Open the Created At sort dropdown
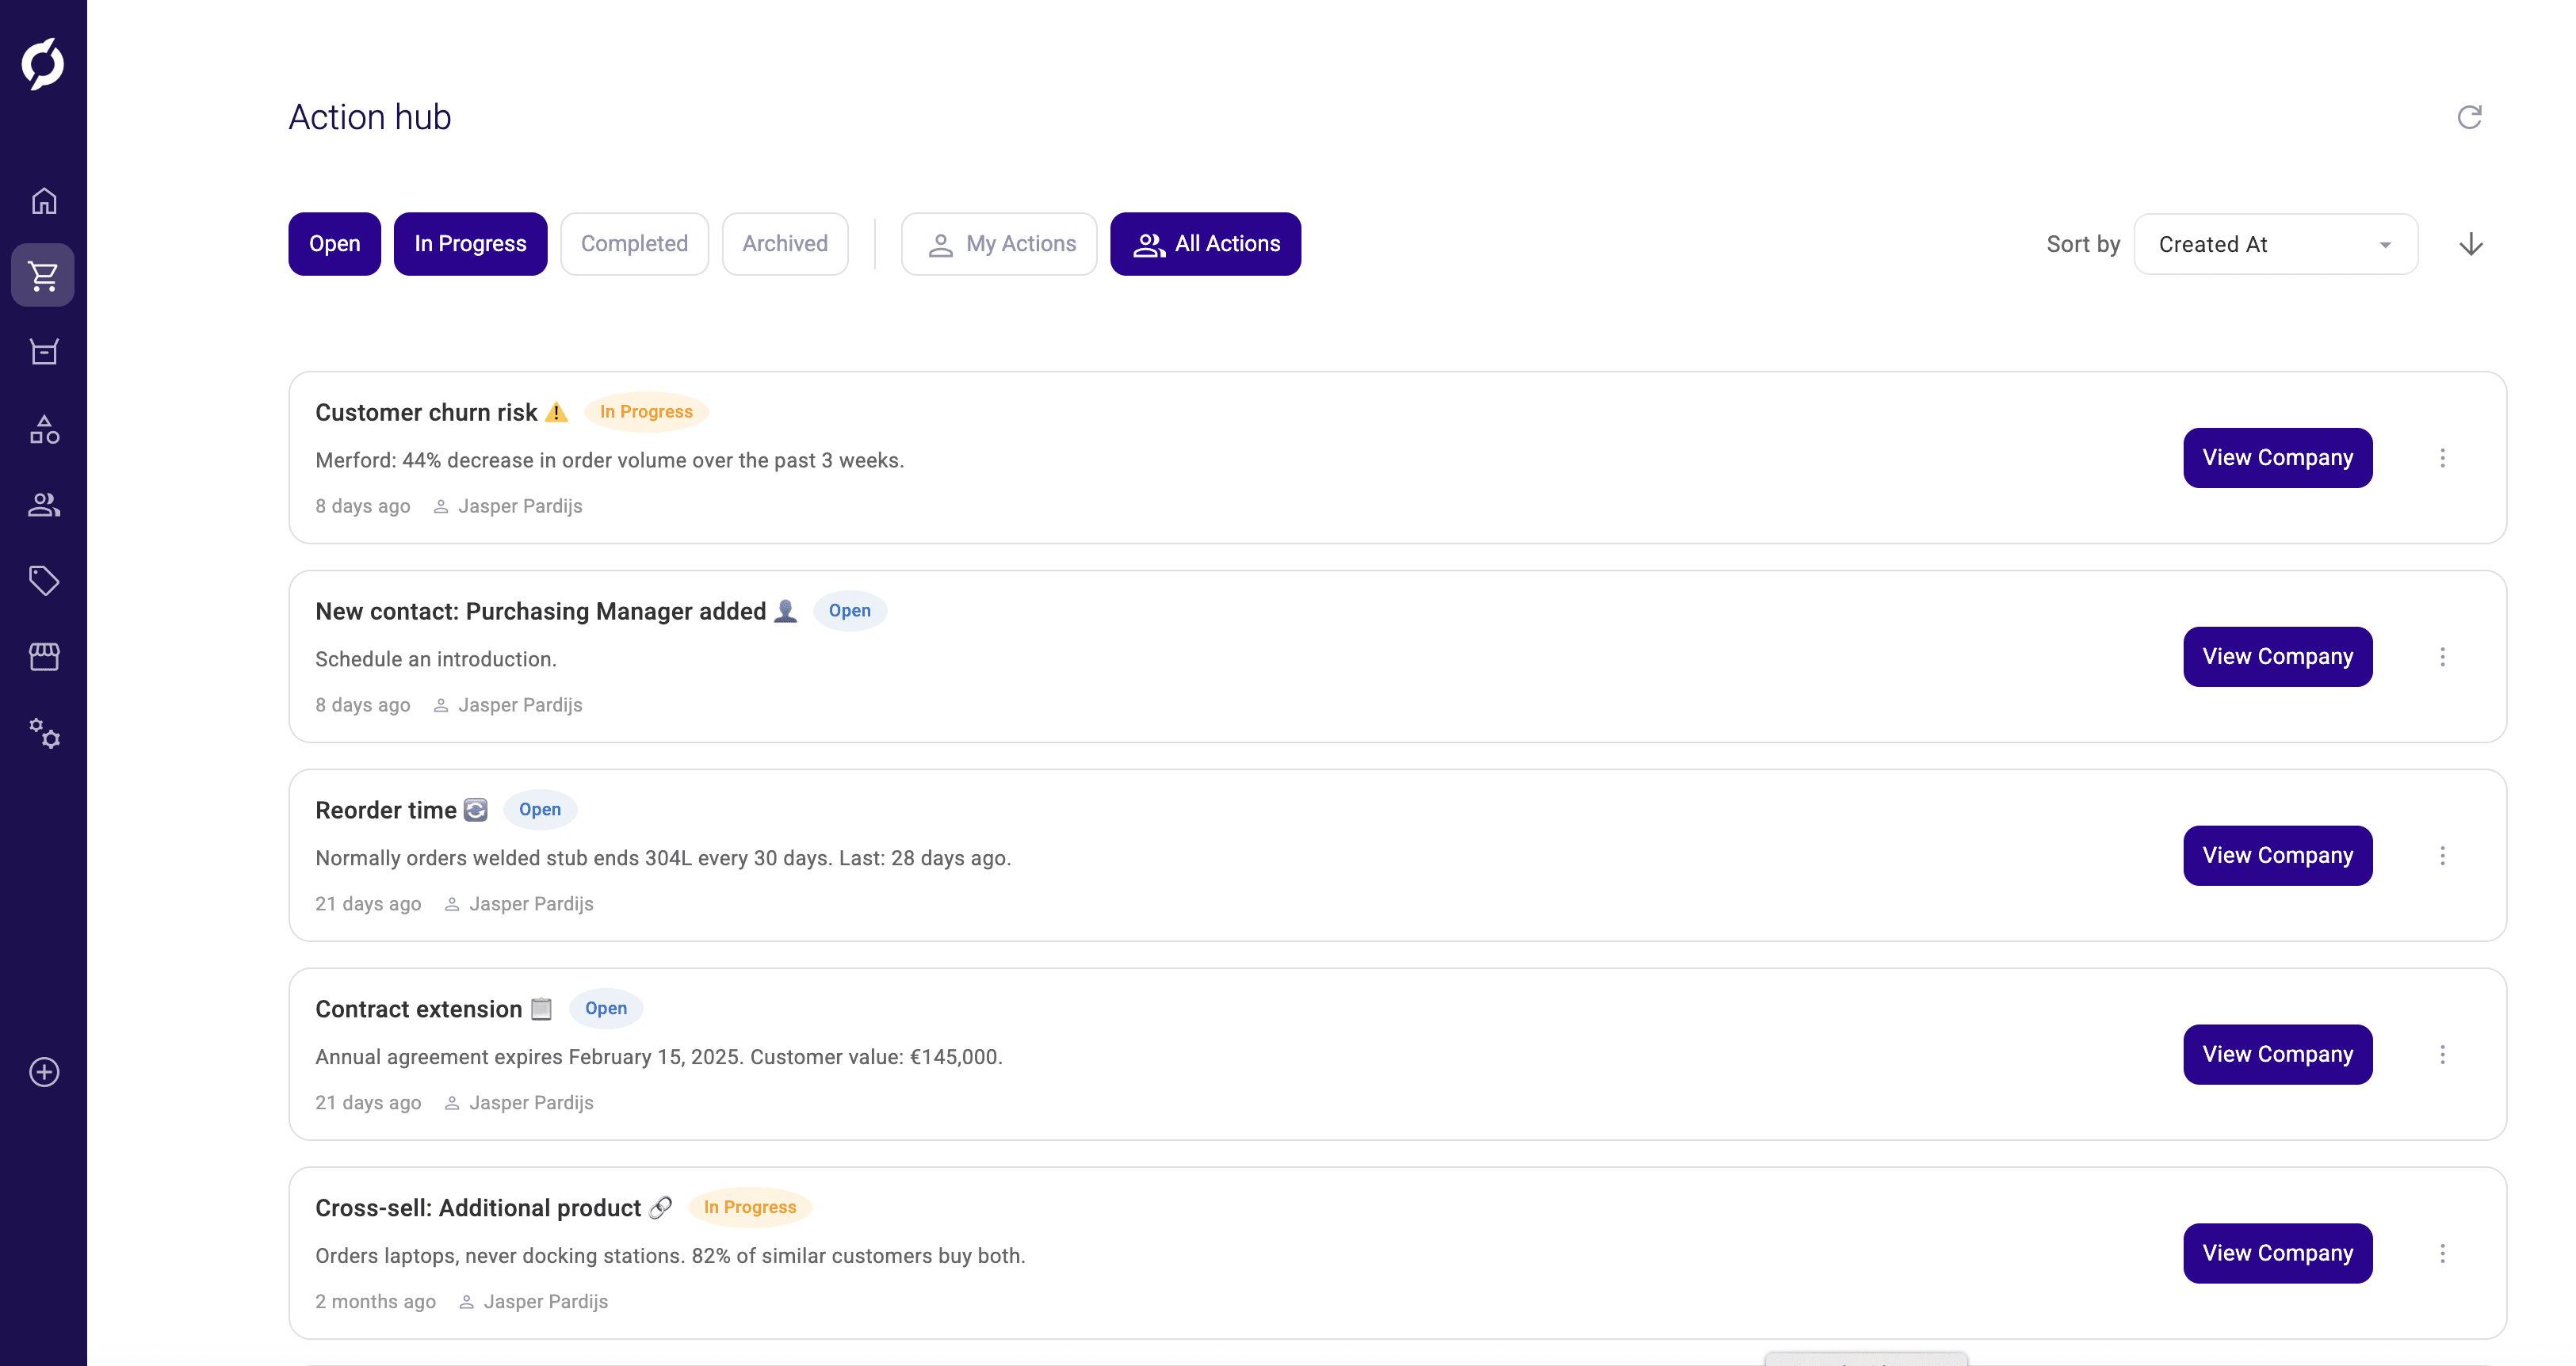 click(x=2274, y=243)
